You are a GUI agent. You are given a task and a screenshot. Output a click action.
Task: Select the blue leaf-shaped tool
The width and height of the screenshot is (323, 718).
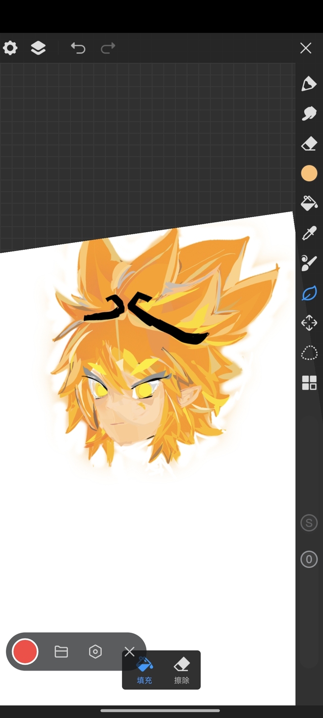point(309,293)
